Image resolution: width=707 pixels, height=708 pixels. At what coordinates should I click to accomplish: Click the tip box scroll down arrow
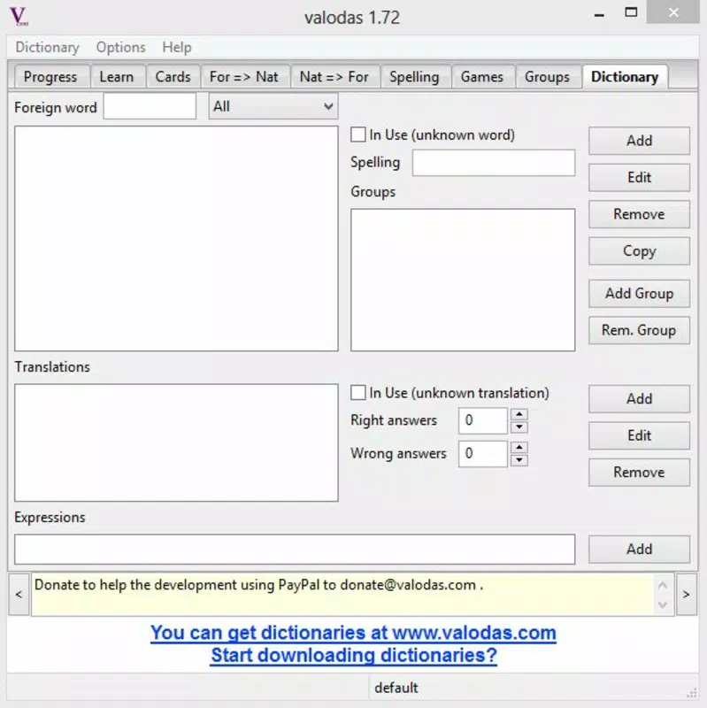tap(662, 604)
